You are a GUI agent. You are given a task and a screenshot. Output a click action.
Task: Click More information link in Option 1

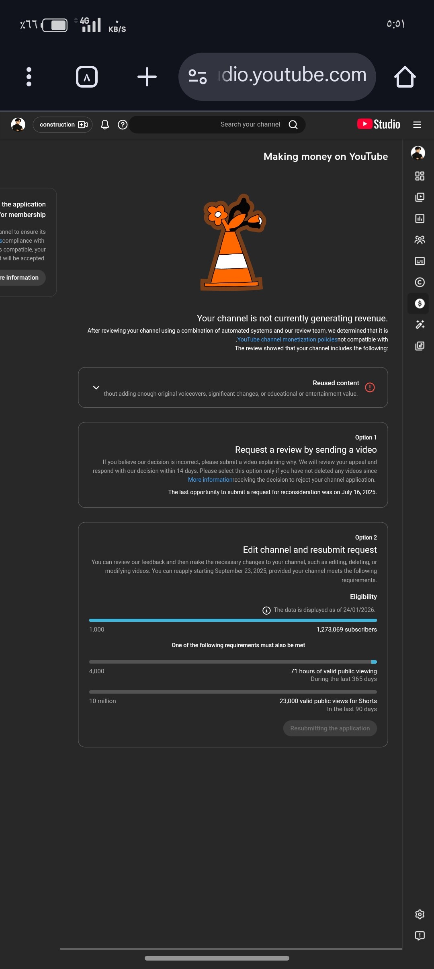point(210,480)
